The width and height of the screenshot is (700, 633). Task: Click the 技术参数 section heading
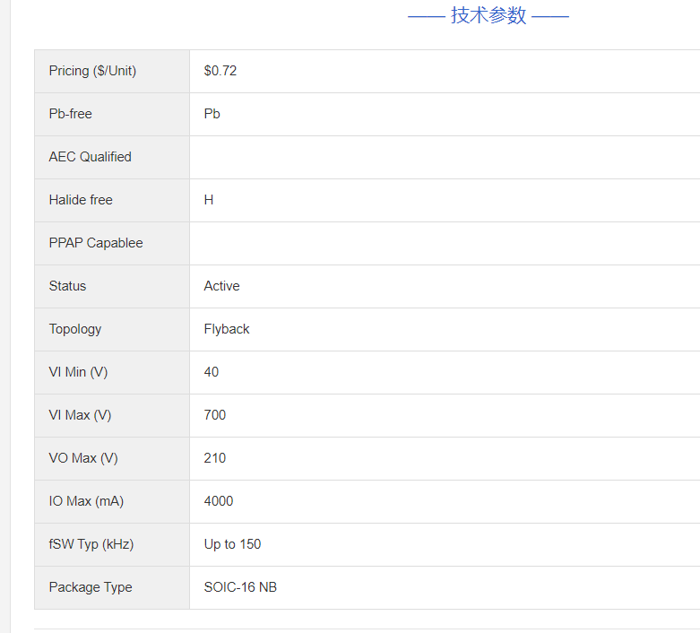488,16
